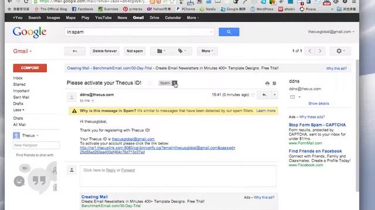Expand the search options dropdown arrow
Screen dimensions: 375x210
(211, 32)
